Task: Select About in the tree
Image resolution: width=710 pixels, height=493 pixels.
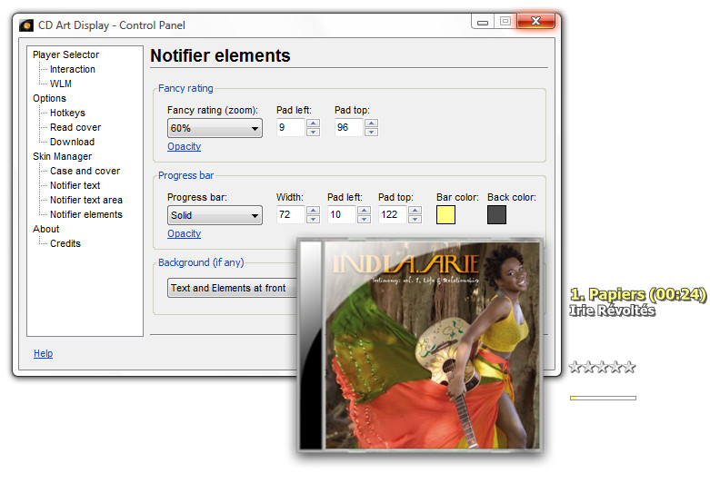Action: [x=45, y=229]
